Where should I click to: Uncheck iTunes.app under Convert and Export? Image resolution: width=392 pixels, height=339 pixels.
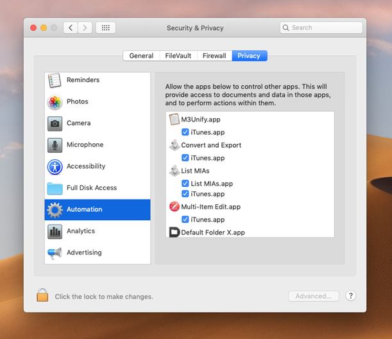(x=185, y=158)
